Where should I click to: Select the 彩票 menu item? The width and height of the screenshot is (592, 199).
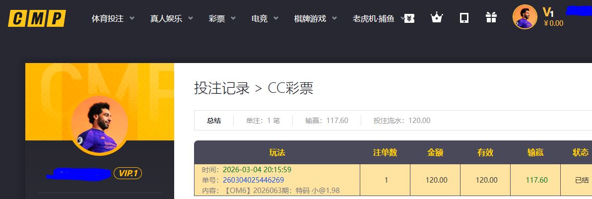(217, 19)
